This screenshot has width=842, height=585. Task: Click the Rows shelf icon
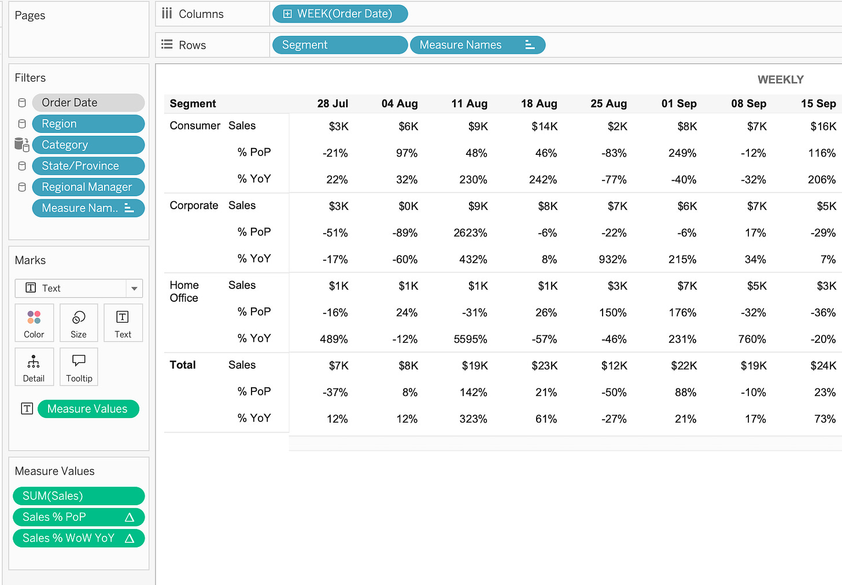(167, 45)
